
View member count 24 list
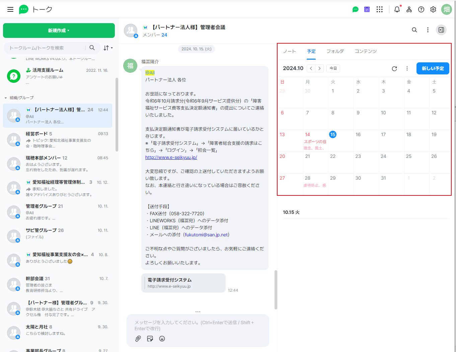(164, 35)
